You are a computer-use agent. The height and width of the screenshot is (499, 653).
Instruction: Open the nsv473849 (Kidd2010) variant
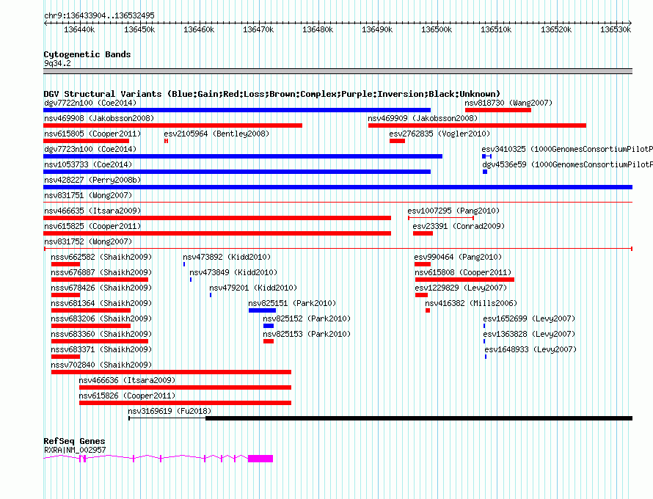pos(233,272)
